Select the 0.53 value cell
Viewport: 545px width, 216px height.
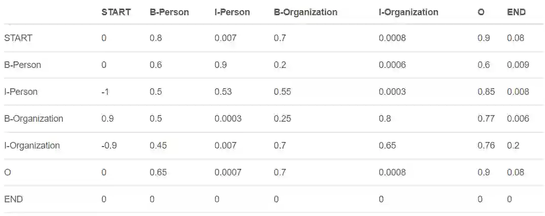[223, 92]
